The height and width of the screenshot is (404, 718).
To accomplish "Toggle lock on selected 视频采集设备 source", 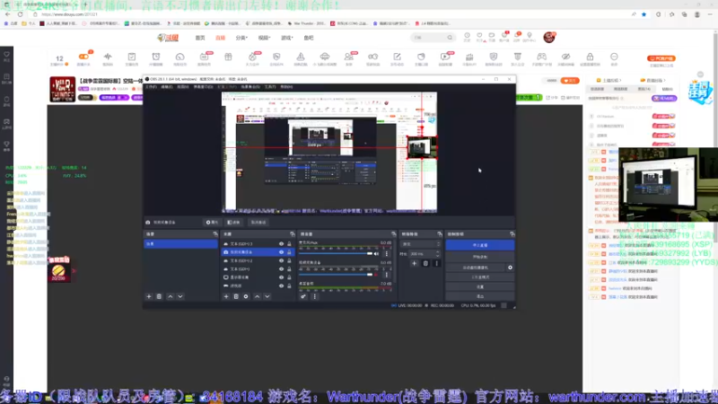I will (x=289, y=252).
